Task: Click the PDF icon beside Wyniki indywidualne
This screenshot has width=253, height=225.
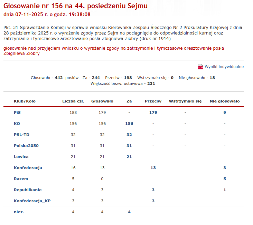Action: [200, 67]
